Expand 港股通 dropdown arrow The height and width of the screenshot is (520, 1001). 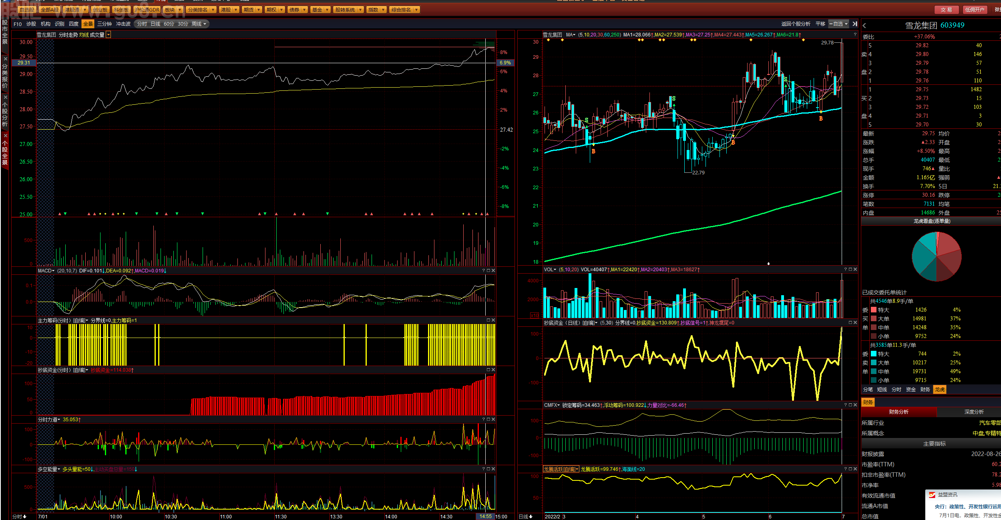pos(85,10)
